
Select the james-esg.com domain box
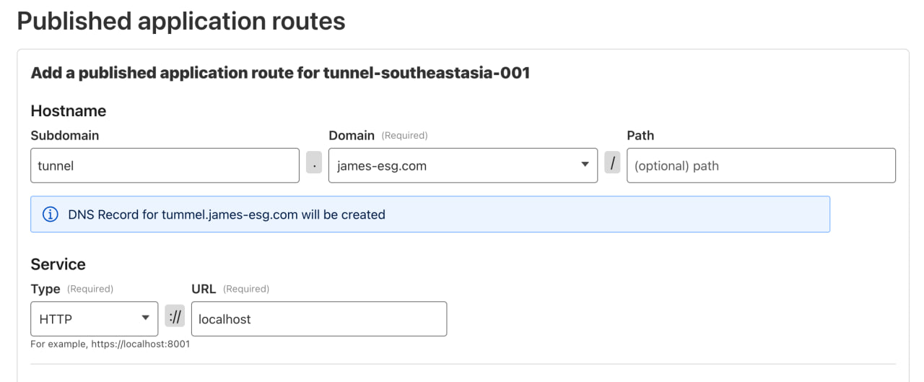455,165
